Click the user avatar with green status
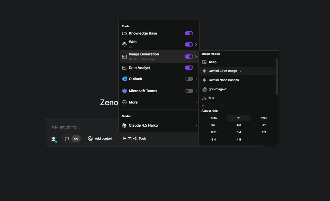The width and height of the screenshot is (330, 201). [x=54, y=139]
